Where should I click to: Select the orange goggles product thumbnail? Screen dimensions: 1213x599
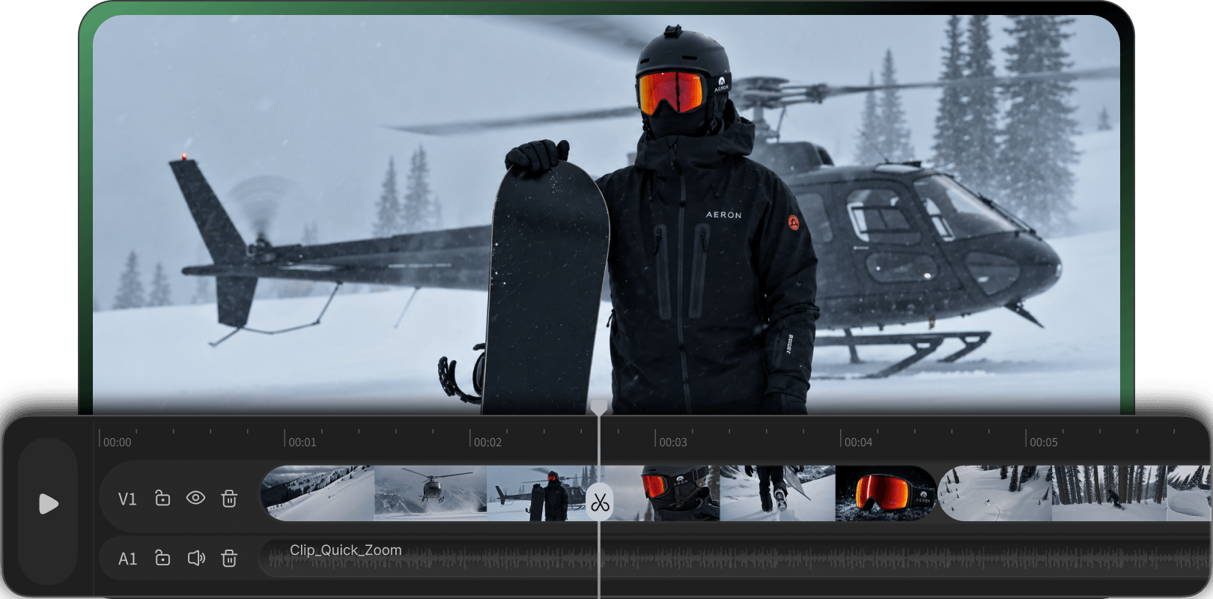[886, 493]
